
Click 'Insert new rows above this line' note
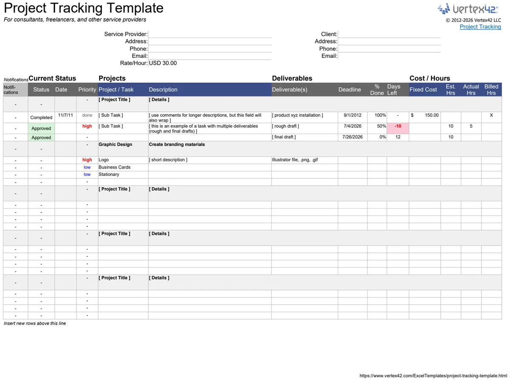pyautogui.click(x=35, y=324)
